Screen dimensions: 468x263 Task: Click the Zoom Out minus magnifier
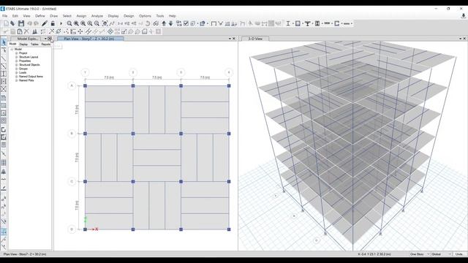pos(97,23)
